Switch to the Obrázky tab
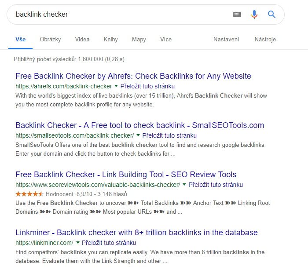 coord(50,40)
